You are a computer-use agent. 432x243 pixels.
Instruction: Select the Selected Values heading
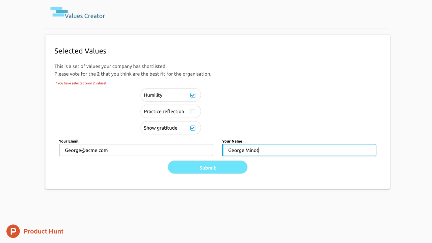[x=80, y=51]
